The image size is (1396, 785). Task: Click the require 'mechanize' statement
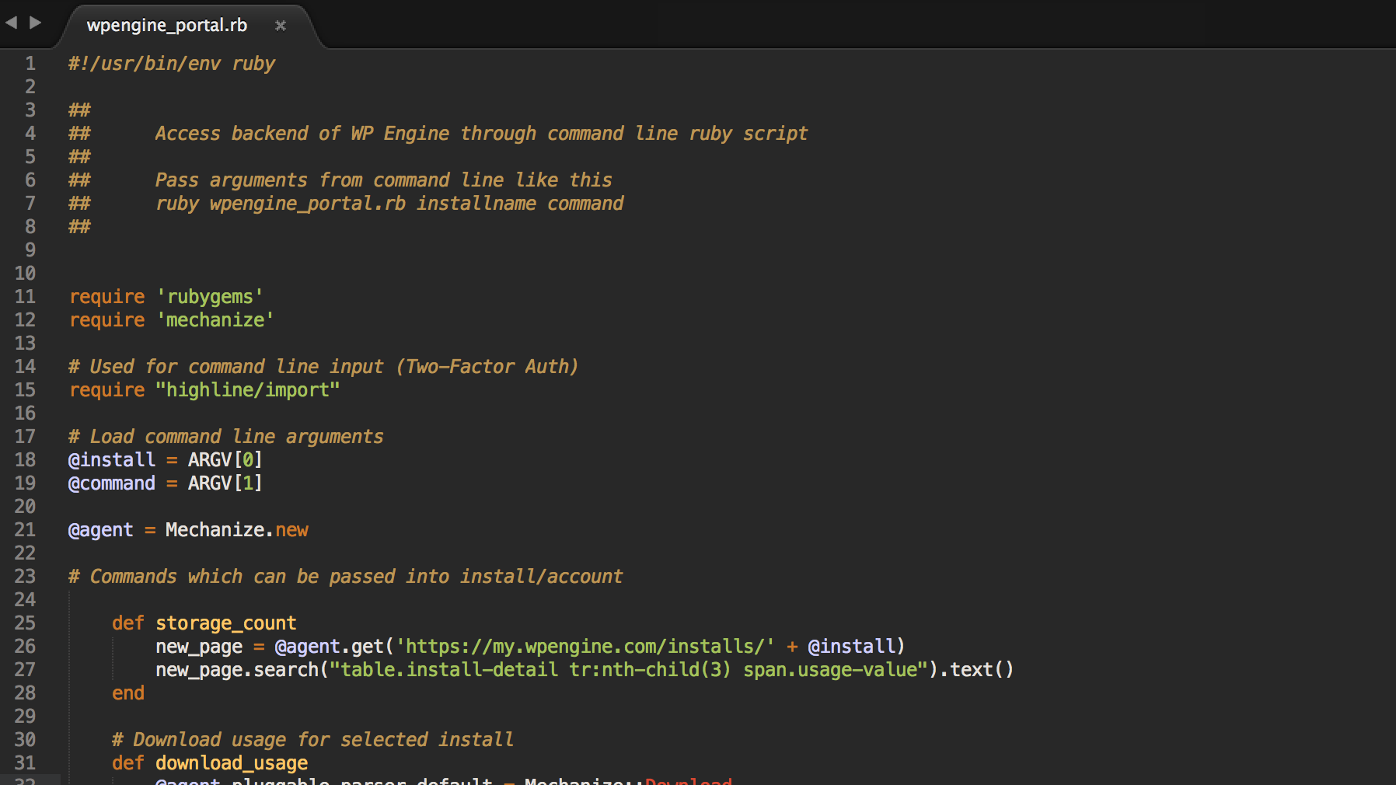coord(170,319)
